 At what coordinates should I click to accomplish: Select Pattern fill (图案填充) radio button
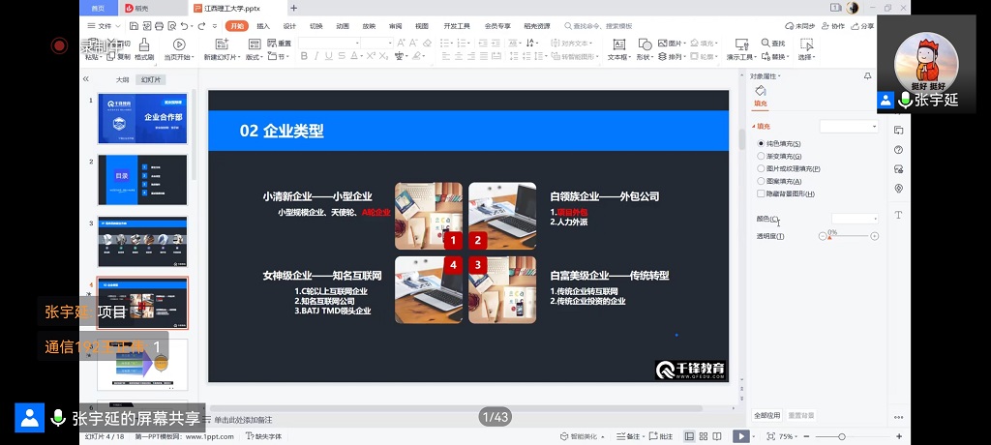click(x=761, y=182)
